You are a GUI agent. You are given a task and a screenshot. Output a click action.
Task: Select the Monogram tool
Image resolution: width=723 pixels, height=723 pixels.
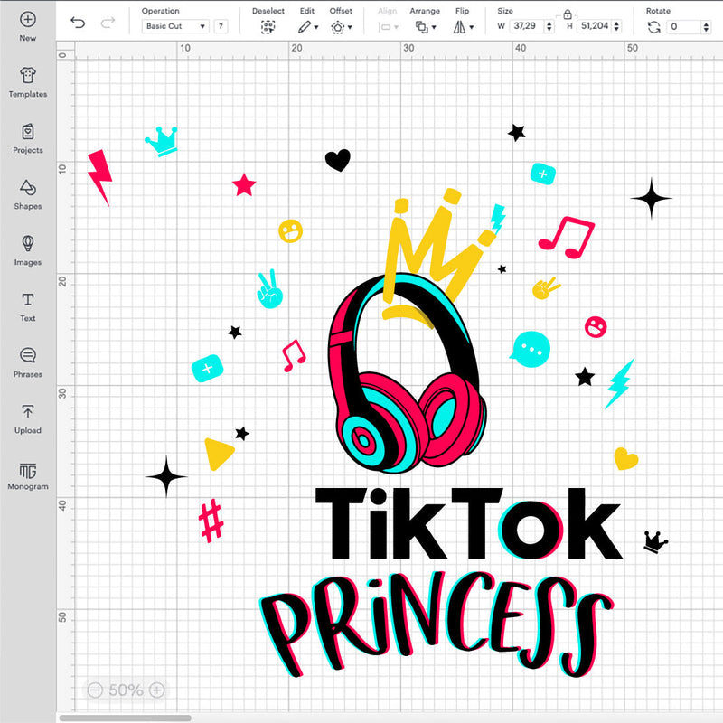(27, 474)
